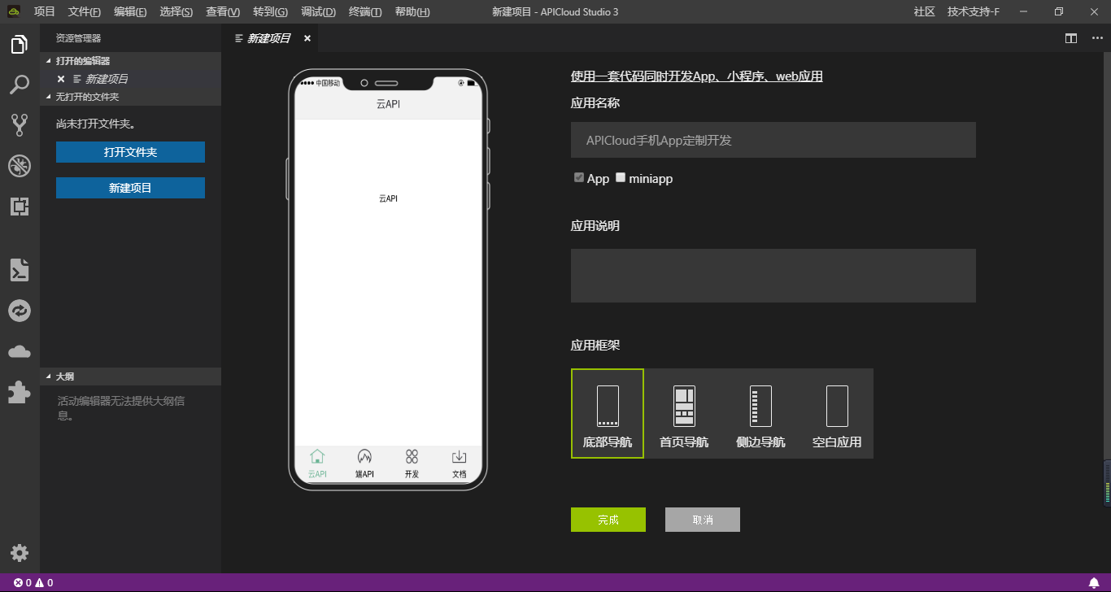1111x592 pixels.
Task: Click the 云API title in phone preview header
Action: coord(388,104)
